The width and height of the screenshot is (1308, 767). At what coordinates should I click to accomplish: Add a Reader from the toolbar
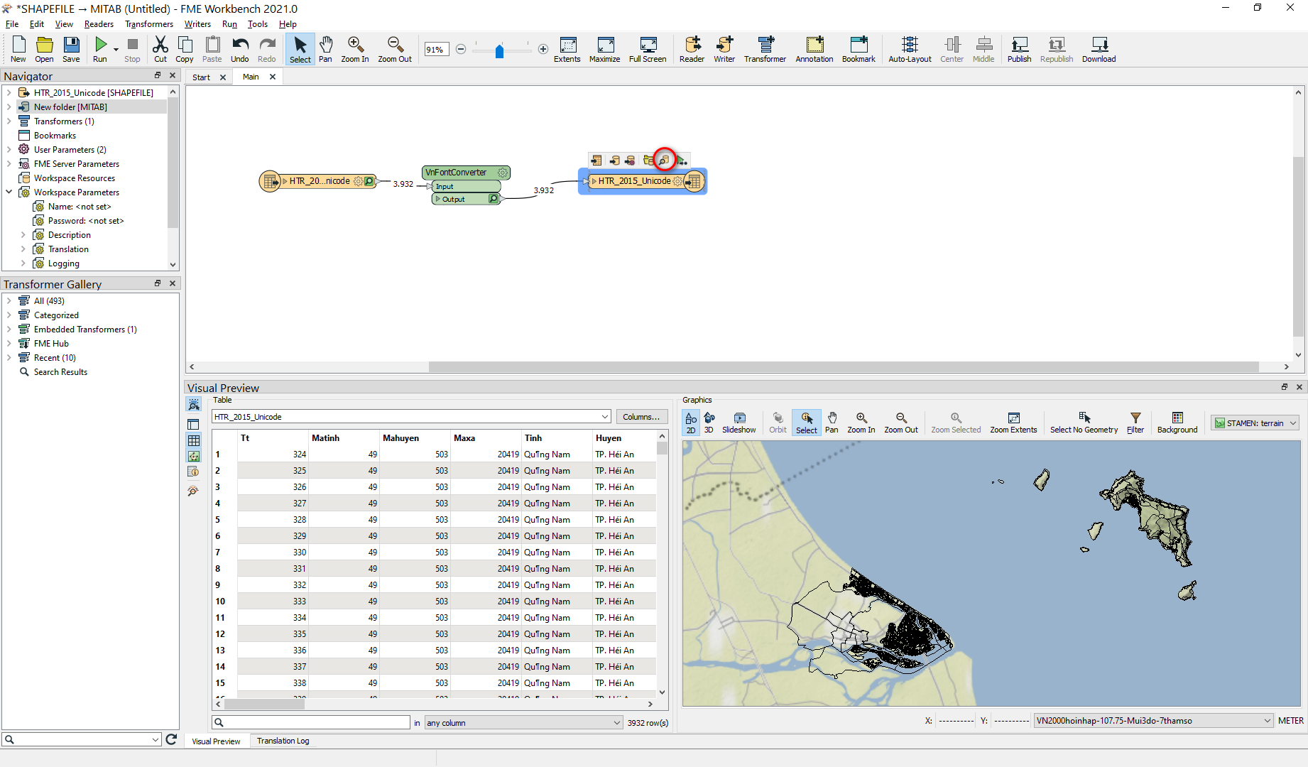(x=692, y=50)
